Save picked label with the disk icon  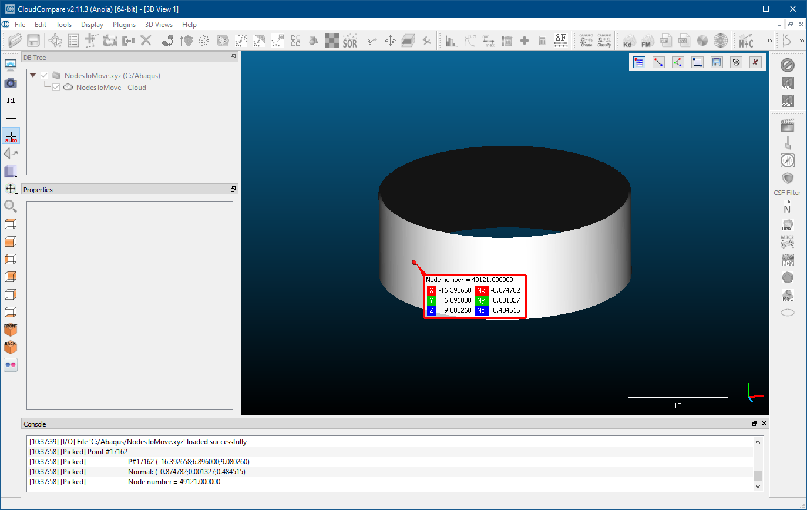[x=716, y=62]
